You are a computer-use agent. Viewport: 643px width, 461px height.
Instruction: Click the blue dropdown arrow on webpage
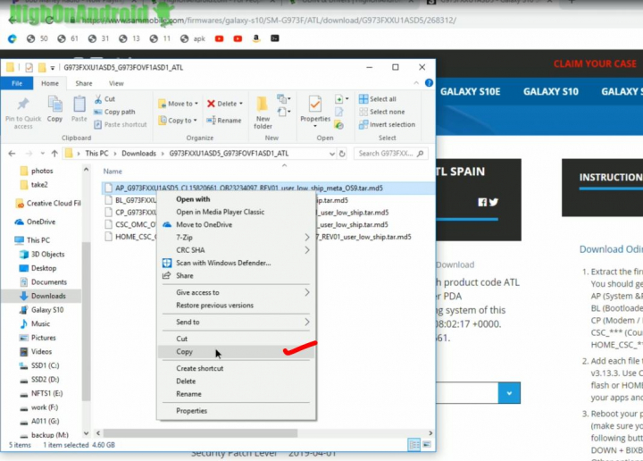509,393
